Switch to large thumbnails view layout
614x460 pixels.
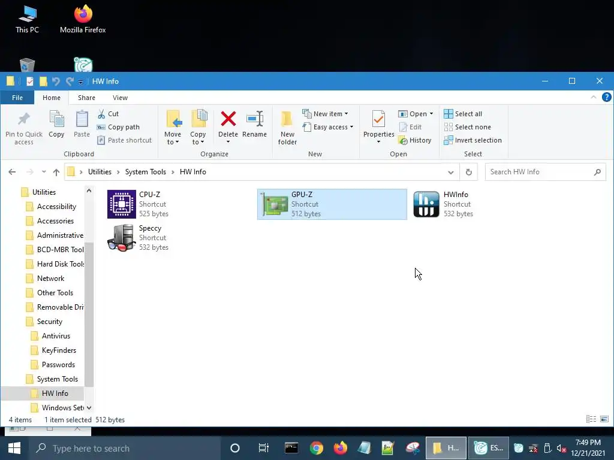604,419
